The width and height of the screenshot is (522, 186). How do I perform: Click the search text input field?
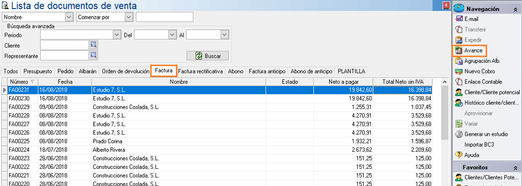[x=165, y=17]
